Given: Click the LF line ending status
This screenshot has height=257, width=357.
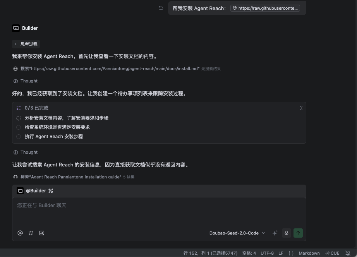Looking at the screenshot, I should coord(281,253).
